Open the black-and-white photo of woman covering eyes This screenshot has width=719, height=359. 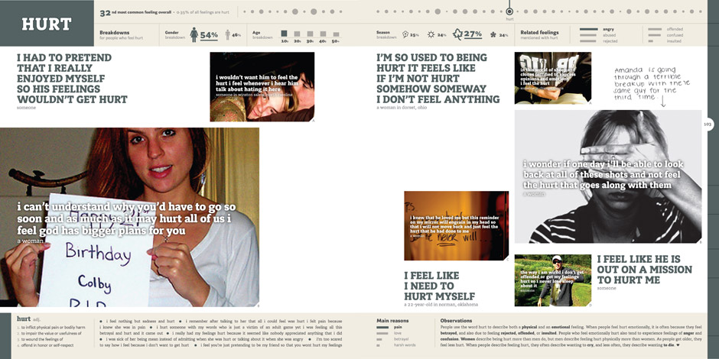[608, 176]
